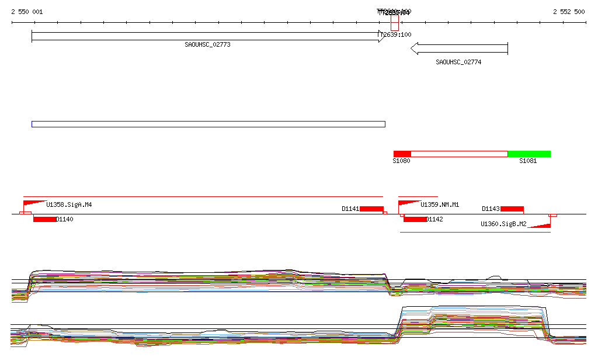Click the U1360.SigB.M2 promoter triangle

pos(540,225)
